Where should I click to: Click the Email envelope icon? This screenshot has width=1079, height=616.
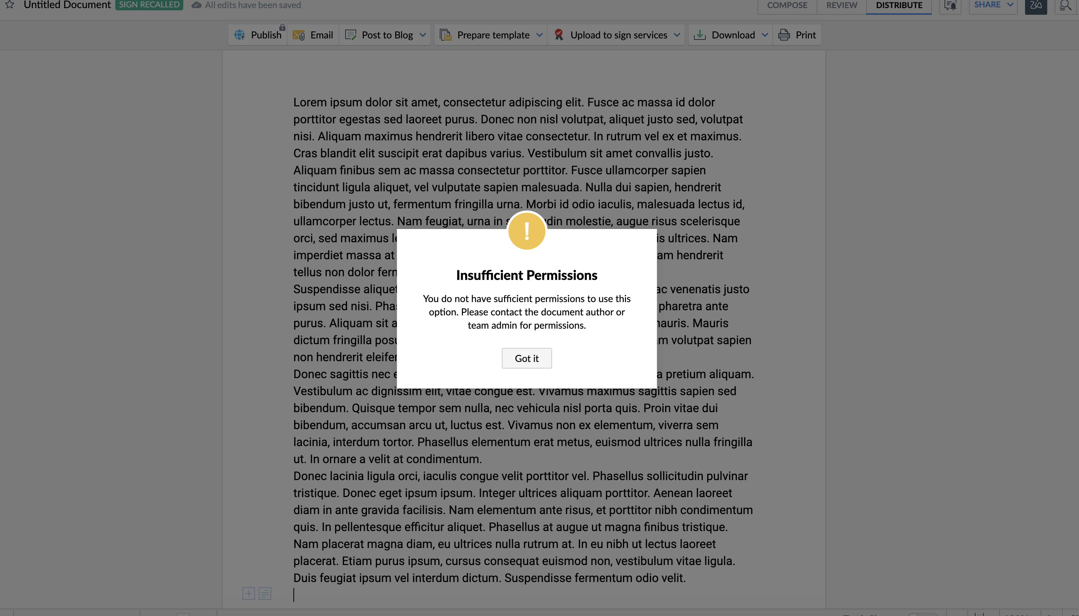(x=299, y=35)
